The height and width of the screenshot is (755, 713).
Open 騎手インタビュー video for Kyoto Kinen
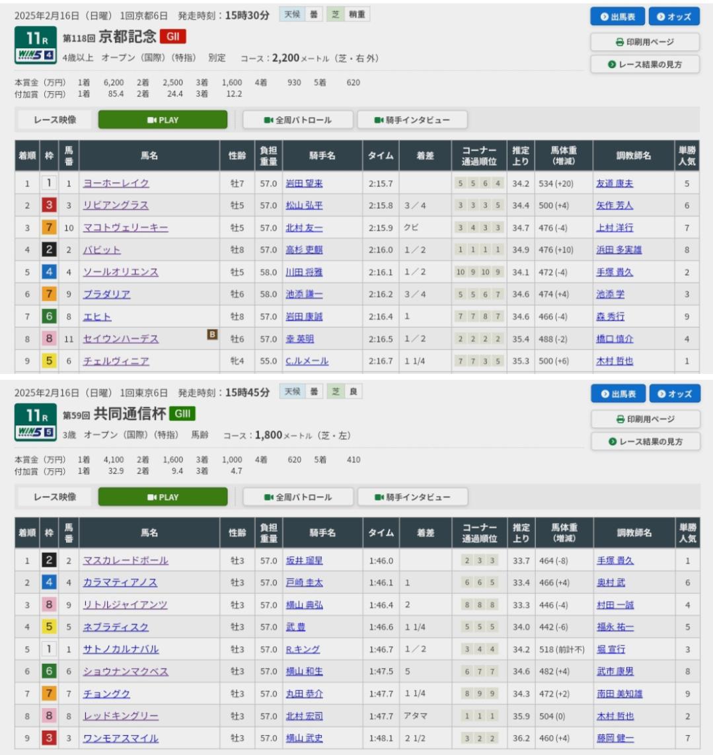click(x=412, y=120)
